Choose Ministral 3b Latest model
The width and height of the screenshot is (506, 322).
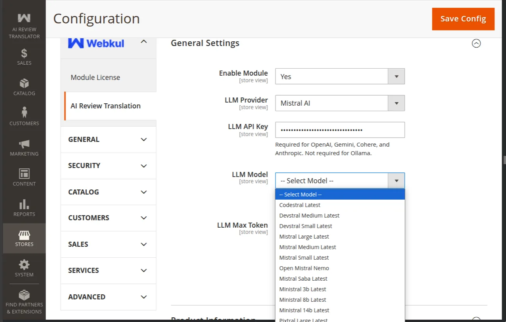pyautogui.click(x=340, y=289)
